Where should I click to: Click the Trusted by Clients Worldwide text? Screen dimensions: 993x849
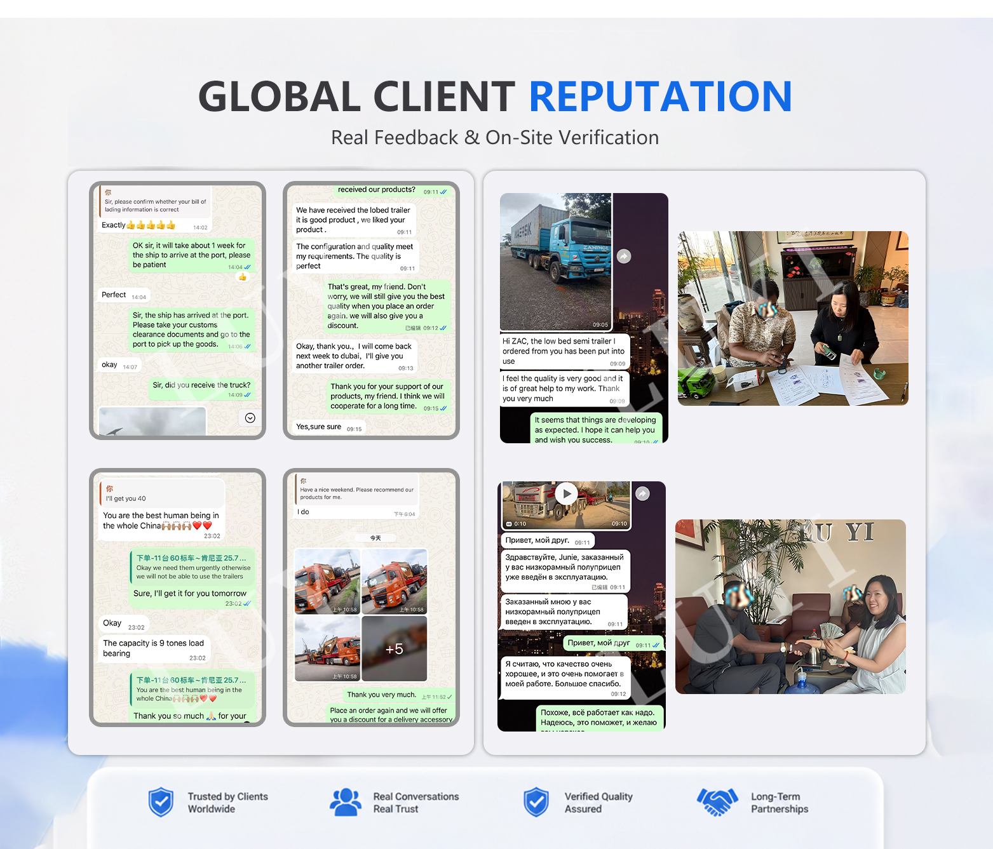[227, 803]
